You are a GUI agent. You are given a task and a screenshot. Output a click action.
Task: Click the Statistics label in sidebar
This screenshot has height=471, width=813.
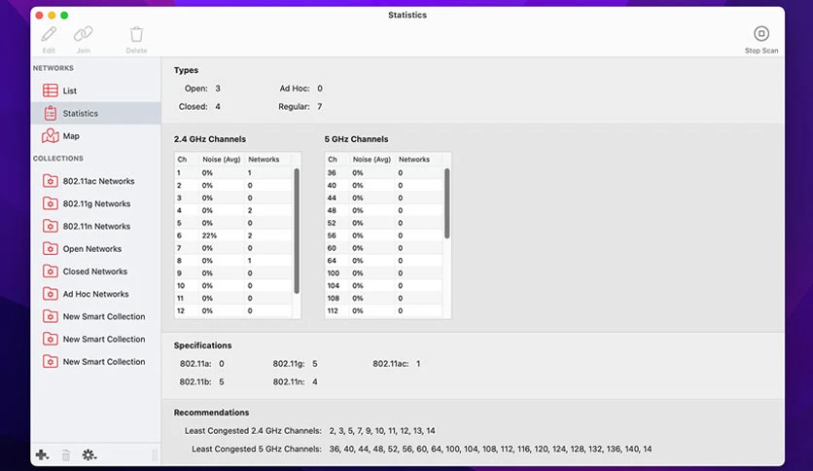81,113
